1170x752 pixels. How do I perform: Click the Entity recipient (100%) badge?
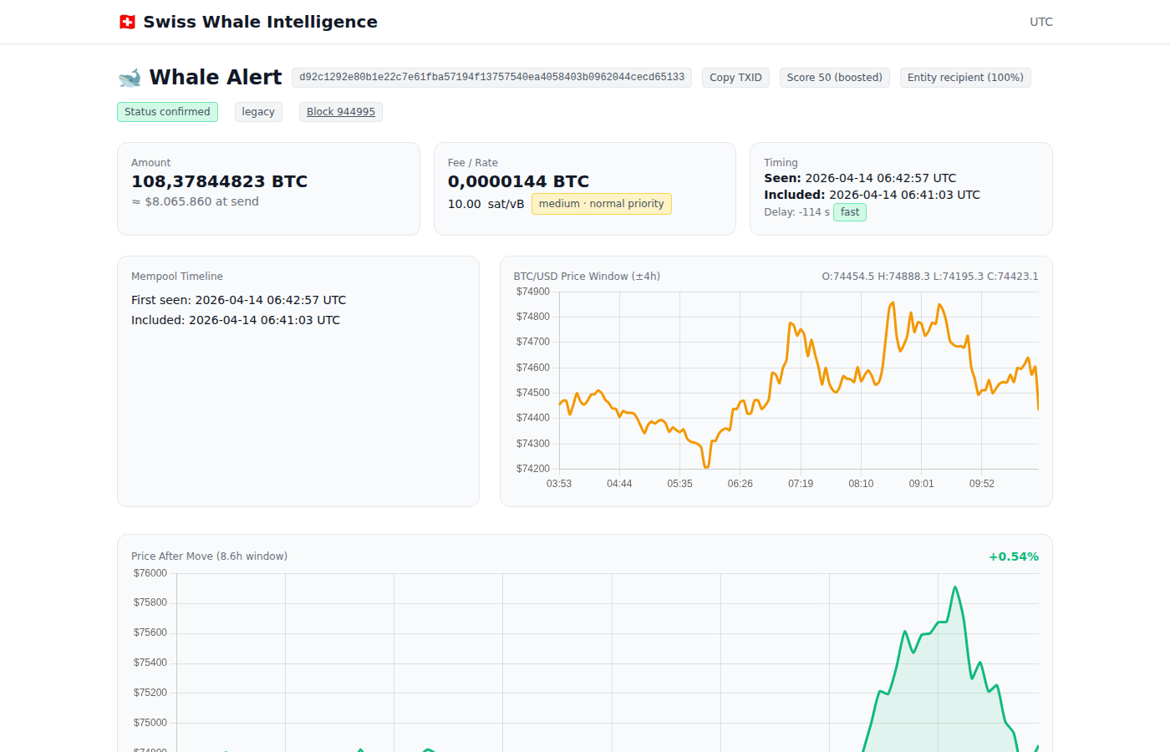tap(965, 77)
